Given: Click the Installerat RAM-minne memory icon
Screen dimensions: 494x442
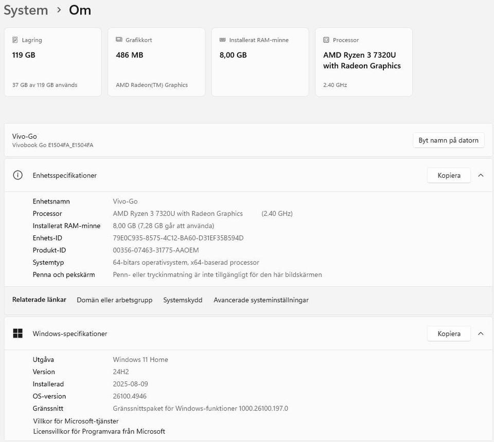Looking at the screenshot, I should tap(222, 40).
